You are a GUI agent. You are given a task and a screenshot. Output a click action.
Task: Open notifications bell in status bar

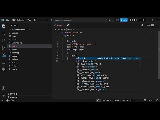[x=157, y=100]
